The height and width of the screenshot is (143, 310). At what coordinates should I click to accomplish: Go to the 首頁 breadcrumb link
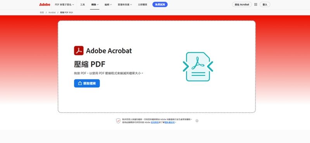42,12
